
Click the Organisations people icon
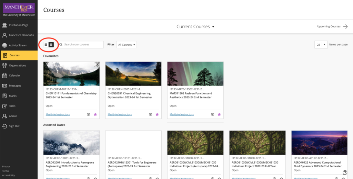tap(4, 66)
